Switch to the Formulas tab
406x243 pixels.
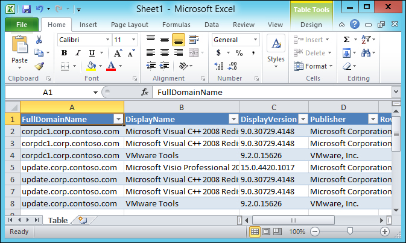[176, 25]
